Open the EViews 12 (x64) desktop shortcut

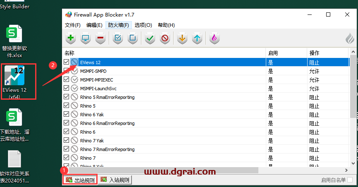point(14,82)
